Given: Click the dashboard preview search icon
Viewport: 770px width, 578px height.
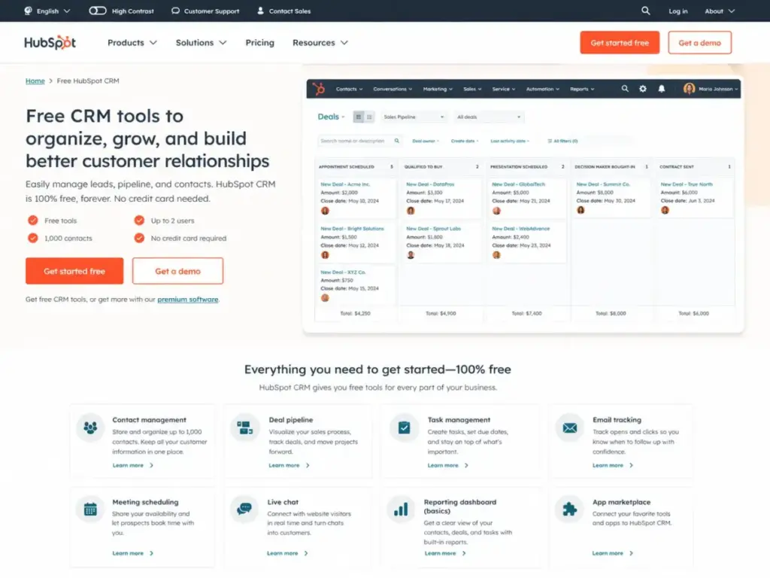Looking at the screenshot, I should (x=625, y=89).
